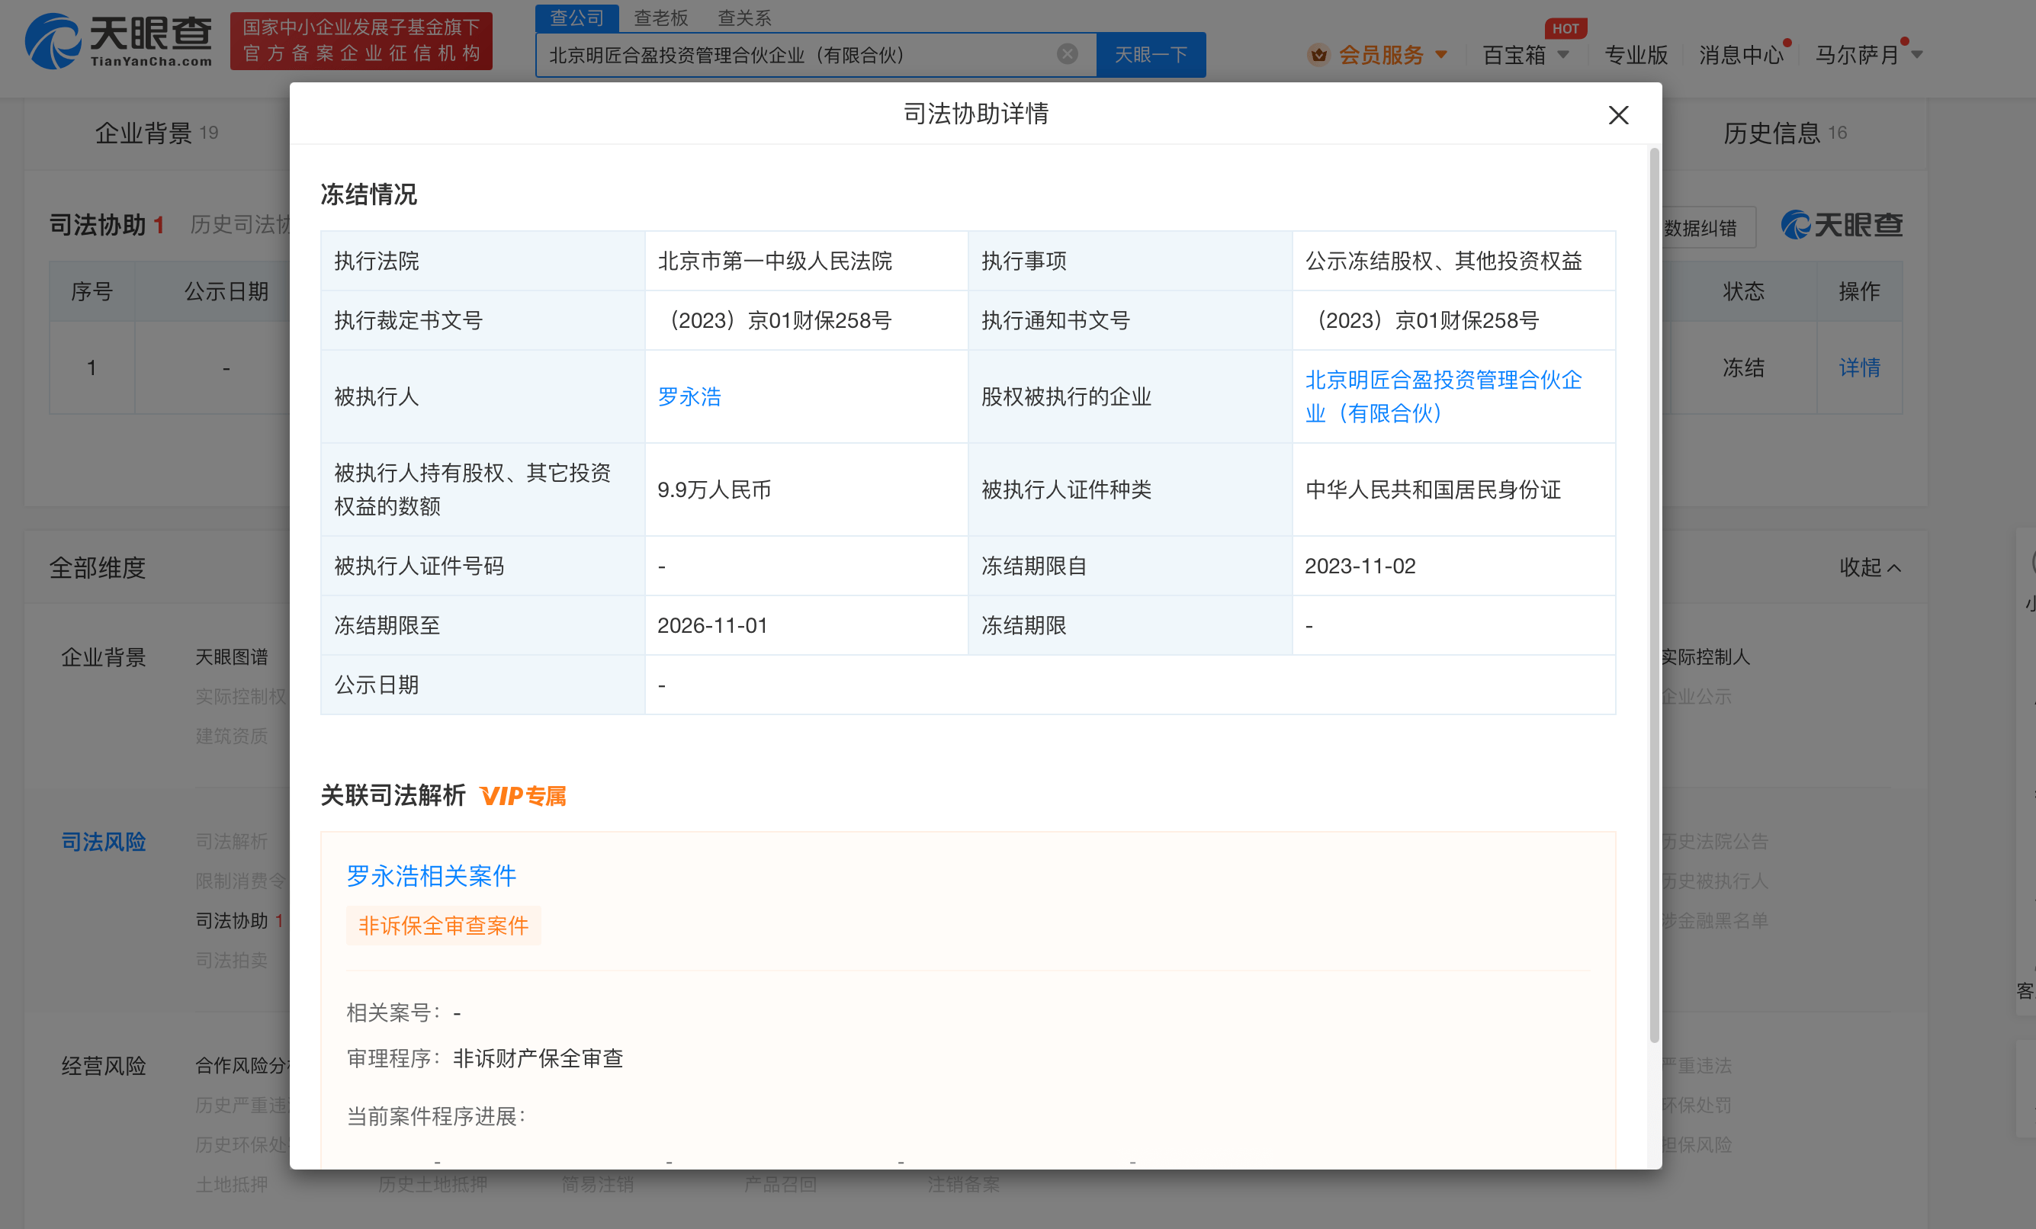Switch to the 查老板 tab
The image size is (2036, 1229).
click(661, 18)
